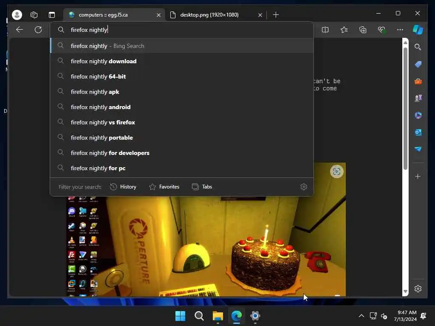
Task: Open the sidebar Search icon
Action: pyautogui.click(x=418, y=47)
